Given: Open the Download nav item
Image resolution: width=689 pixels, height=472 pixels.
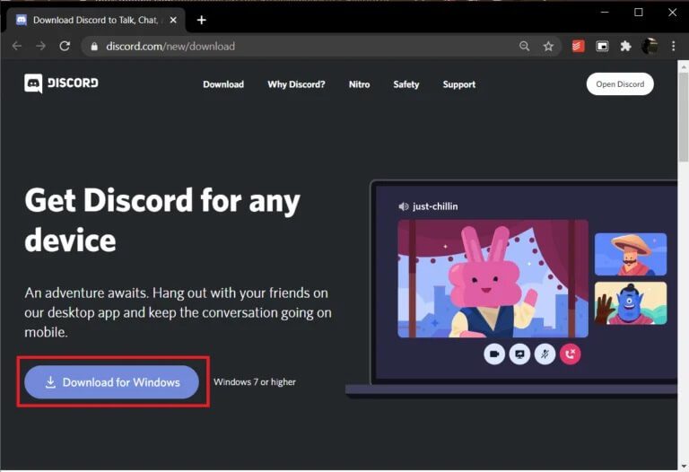Looking at the screenshot, I should click(x=223, y=84).
